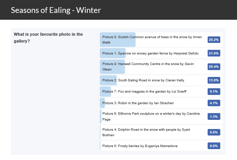Viewport: 237px width, 160px height.
Task: Click the 20.4% percentage badge
Action: [214, 67]
